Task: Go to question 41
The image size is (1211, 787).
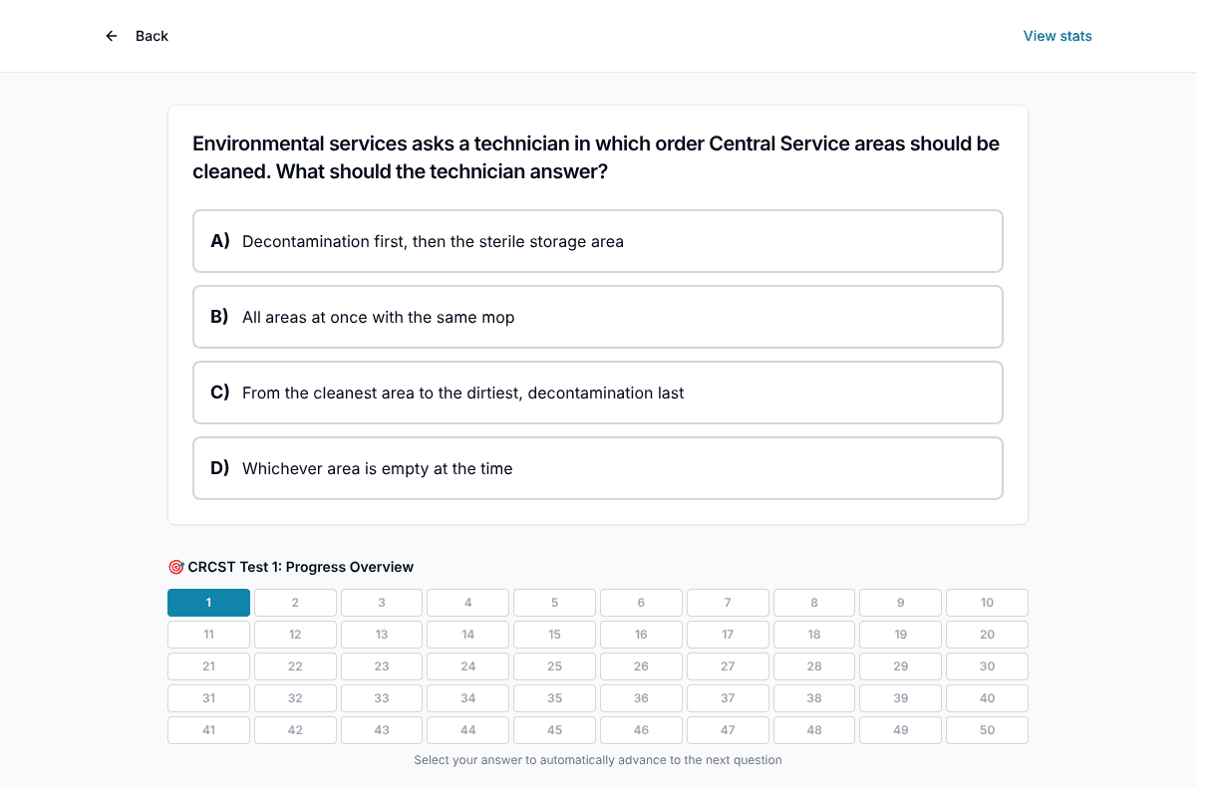Action: (208, 730)
